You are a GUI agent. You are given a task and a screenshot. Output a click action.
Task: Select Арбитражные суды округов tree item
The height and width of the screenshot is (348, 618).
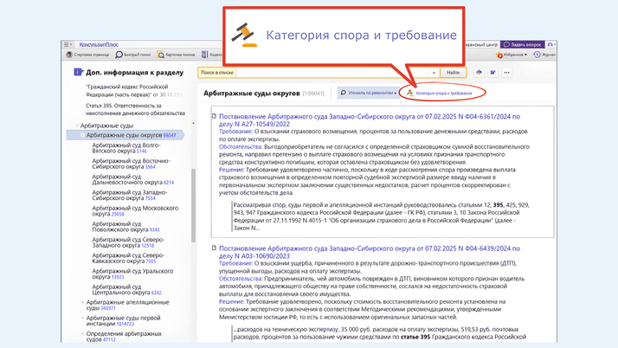pyautogui.click(x=125, y=135)
